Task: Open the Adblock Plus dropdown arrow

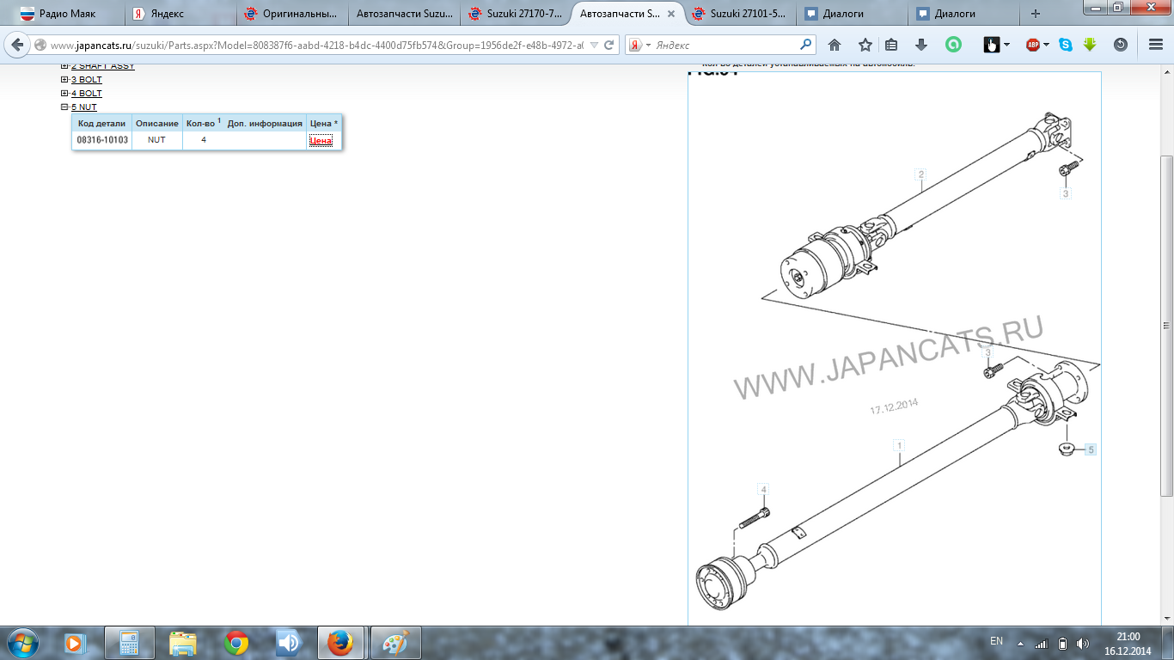Action: pos(1047,45)
